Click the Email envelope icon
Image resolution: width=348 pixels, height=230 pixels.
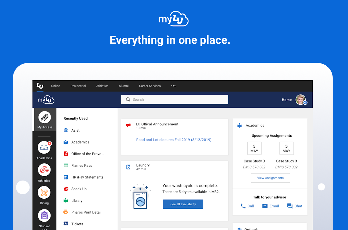265,206
